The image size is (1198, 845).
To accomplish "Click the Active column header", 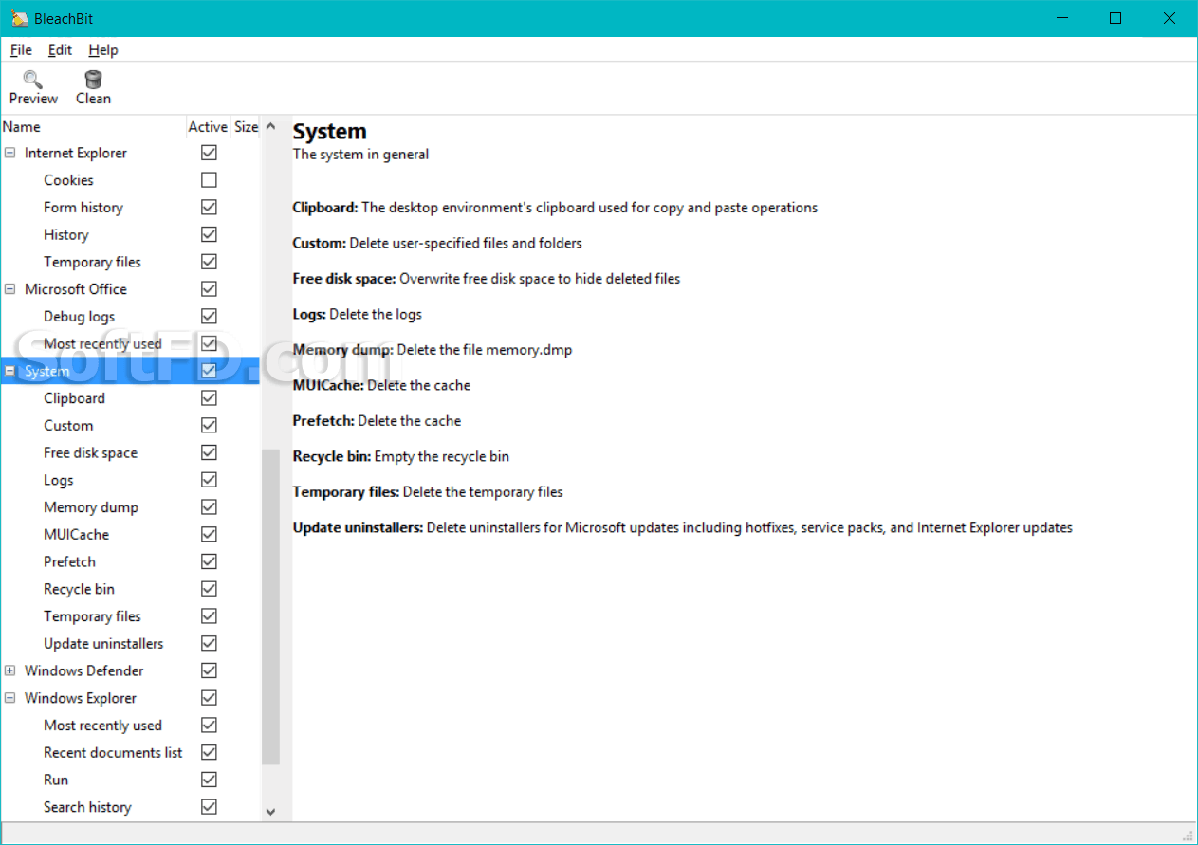I will pyautogui.click(x=208, y=127).
